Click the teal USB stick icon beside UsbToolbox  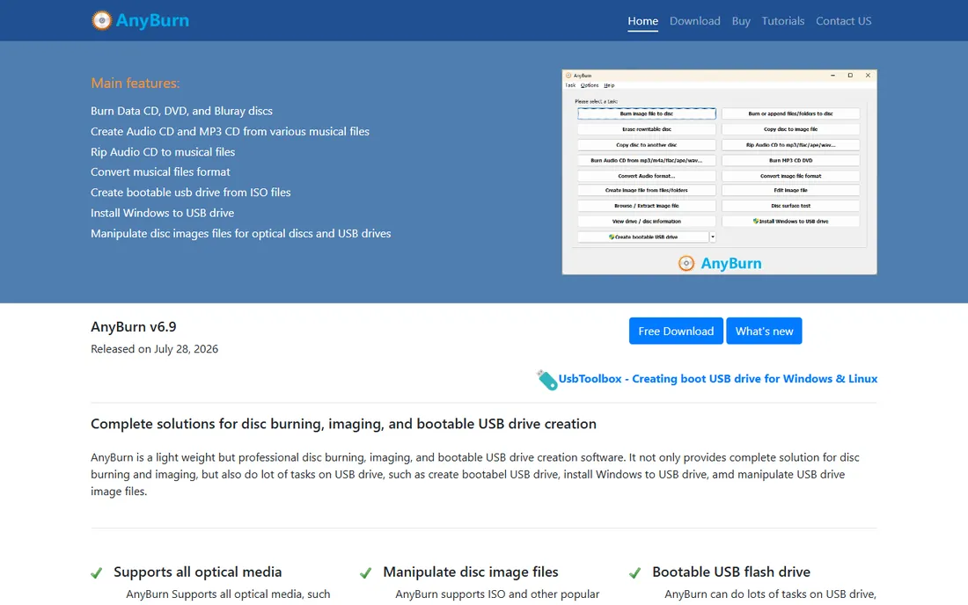pyautogui.click(x=546, y=379)
